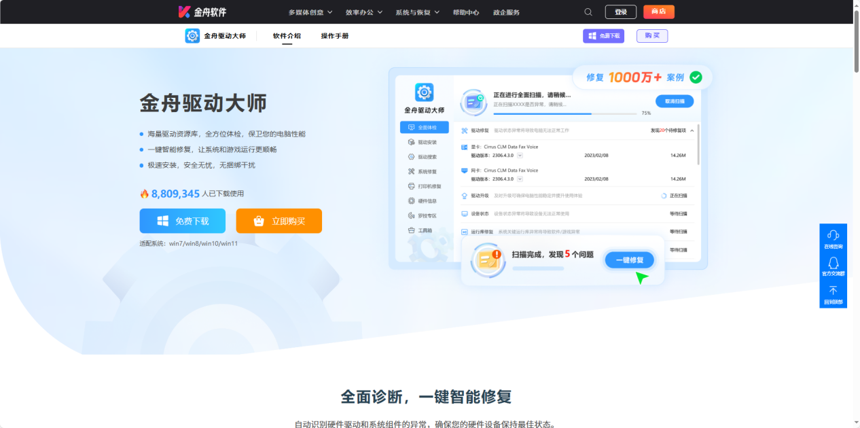Click the purple 免费下载 button in sub-nav
Viewport: 860px width, 428px height.
(x=603, y=36)
